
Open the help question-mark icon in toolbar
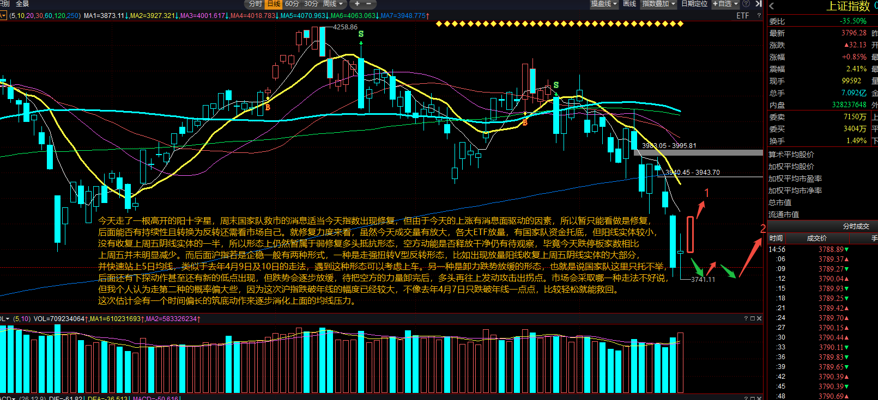tap(746, 4)
